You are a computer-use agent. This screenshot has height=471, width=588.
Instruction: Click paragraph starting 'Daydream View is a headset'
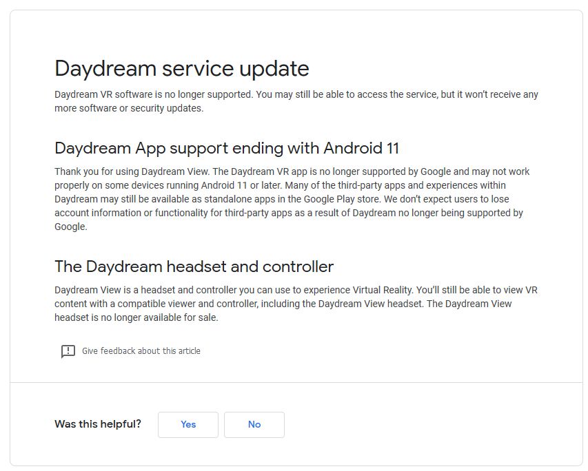(296, 304)
